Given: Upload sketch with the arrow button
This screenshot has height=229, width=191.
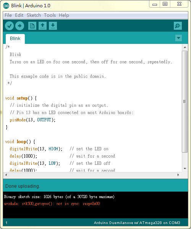Looking at the screenshot, I should click(x=20, y=26).
